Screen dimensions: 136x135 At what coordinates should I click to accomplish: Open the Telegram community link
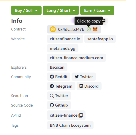(61, 86)
